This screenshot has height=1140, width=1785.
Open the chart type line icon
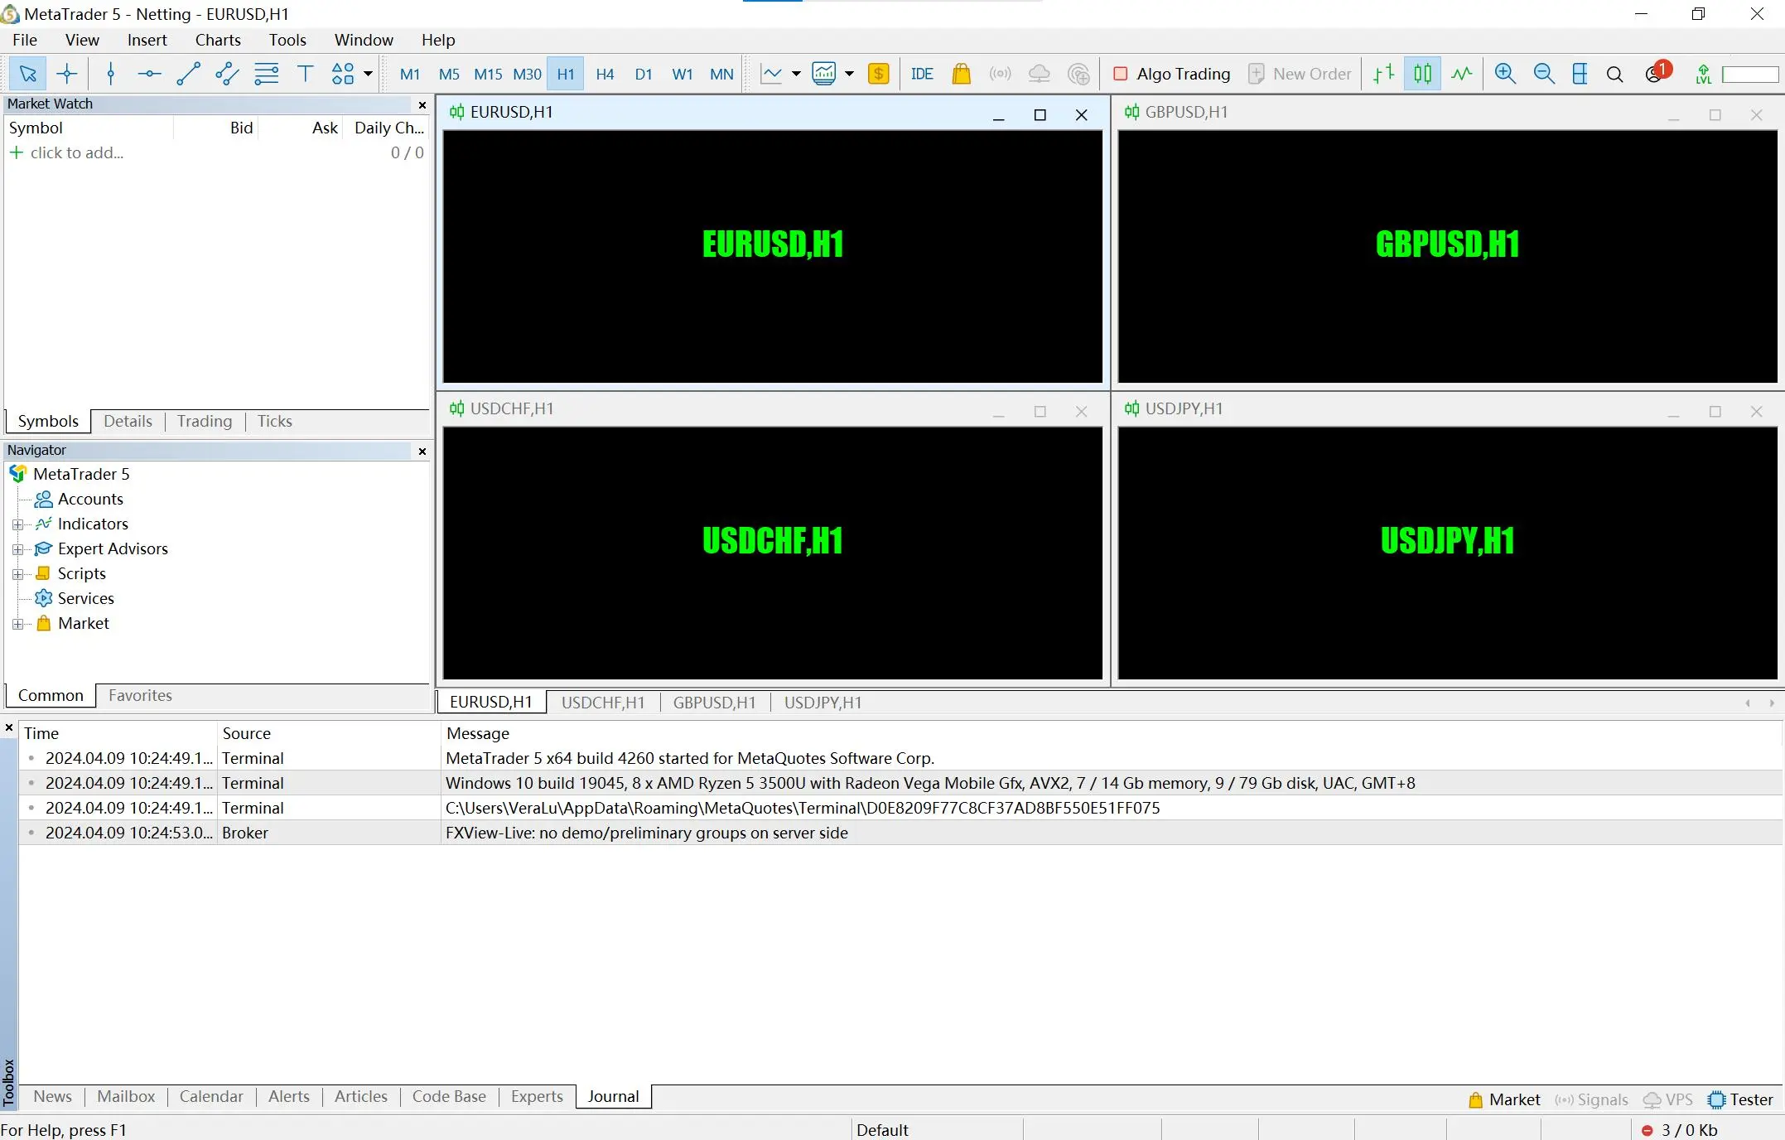coord(771,74)
